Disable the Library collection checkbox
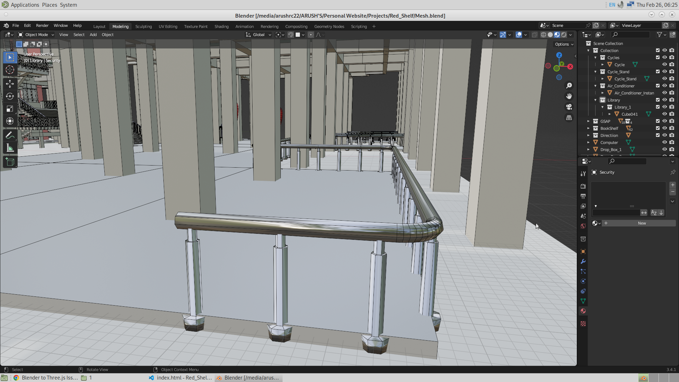679x382 pixels. (657, 100)
